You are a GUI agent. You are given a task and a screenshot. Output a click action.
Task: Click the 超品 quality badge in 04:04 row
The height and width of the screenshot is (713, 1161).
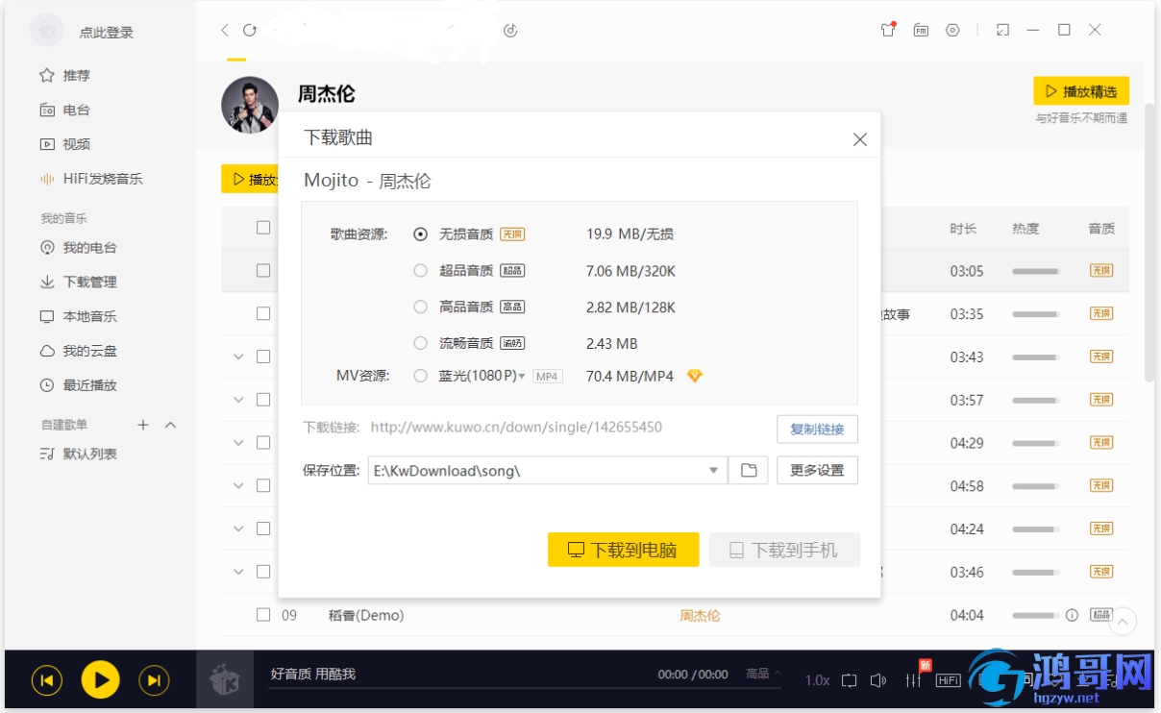1101,615
